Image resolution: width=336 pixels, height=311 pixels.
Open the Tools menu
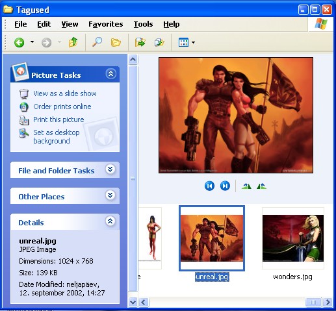click(143, 24)
